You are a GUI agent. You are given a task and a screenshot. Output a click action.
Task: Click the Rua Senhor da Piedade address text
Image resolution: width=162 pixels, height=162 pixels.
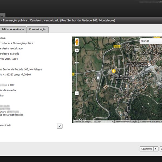pyautogui.click(x=21, y=69)
